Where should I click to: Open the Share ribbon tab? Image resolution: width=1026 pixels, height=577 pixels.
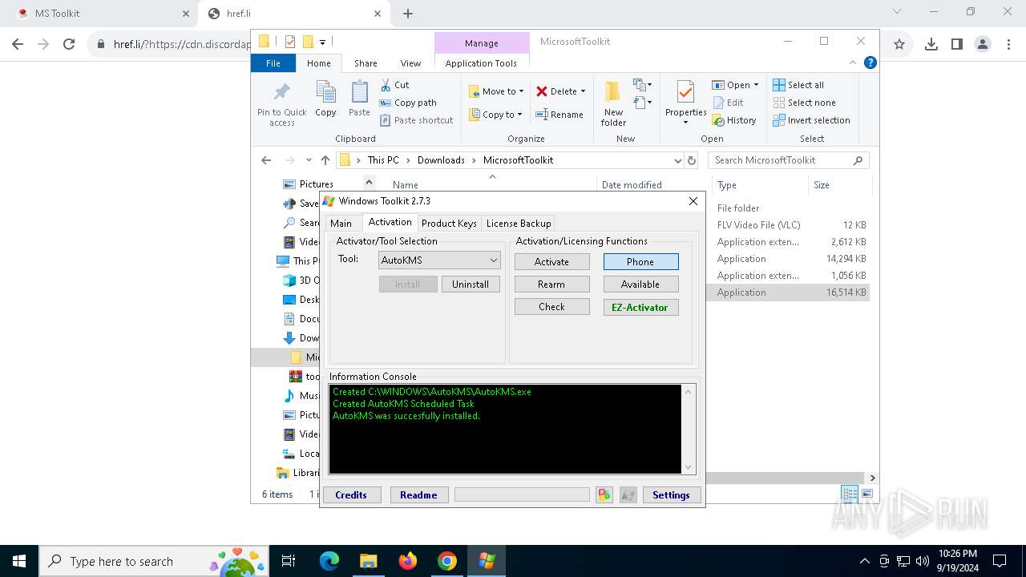click(366, 63)
